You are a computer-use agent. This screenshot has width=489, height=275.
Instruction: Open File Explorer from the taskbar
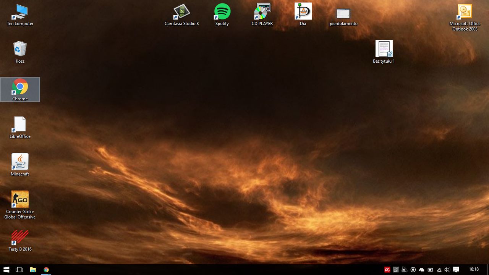point(33,270)
